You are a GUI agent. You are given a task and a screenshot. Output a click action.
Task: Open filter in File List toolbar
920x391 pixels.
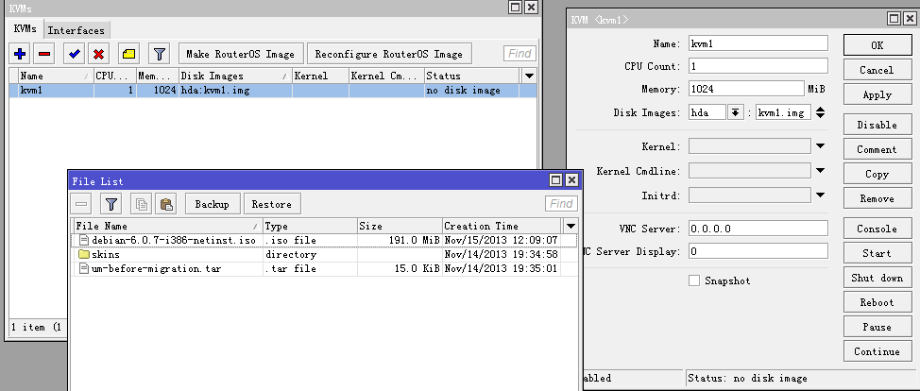tap(111, 204)
